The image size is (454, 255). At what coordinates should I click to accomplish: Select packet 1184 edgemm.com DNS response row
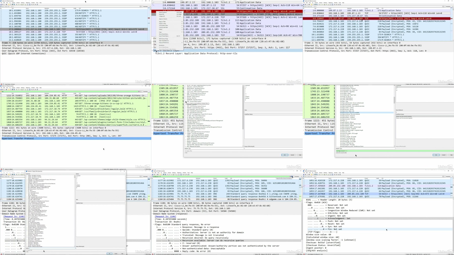coord(225,199)
